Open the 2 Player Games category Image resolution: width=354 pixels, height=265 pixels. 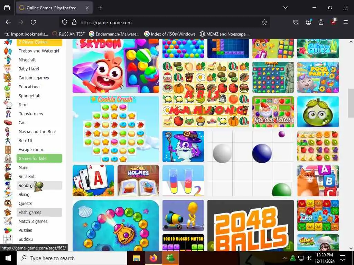pos(39,42)
